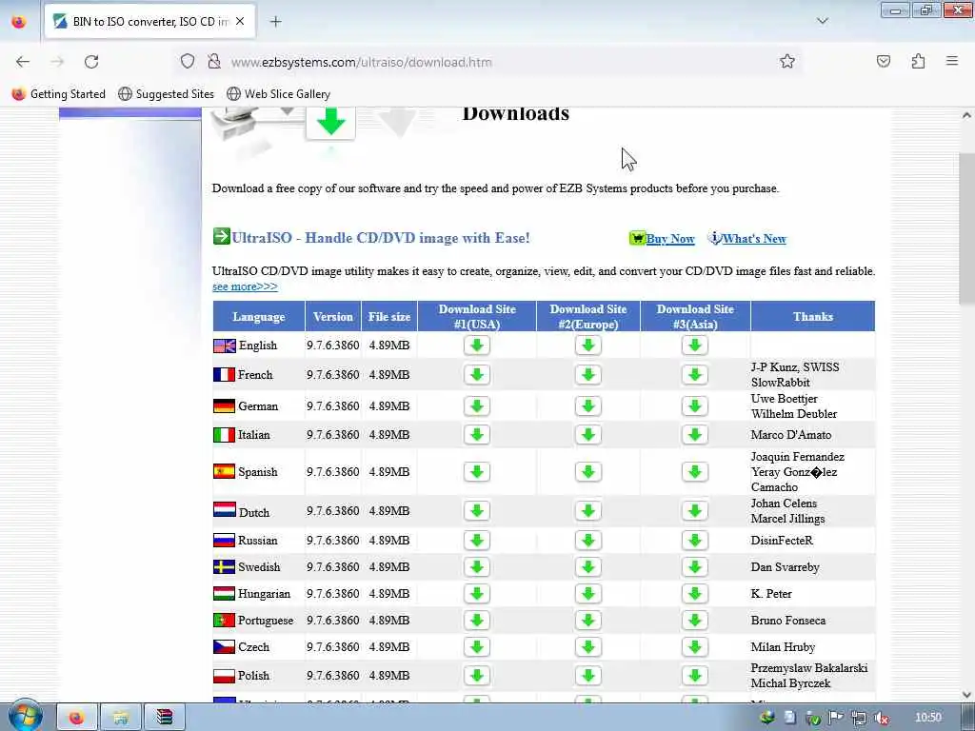Open a new tab
975x731 pixels.
click(275, 22)
